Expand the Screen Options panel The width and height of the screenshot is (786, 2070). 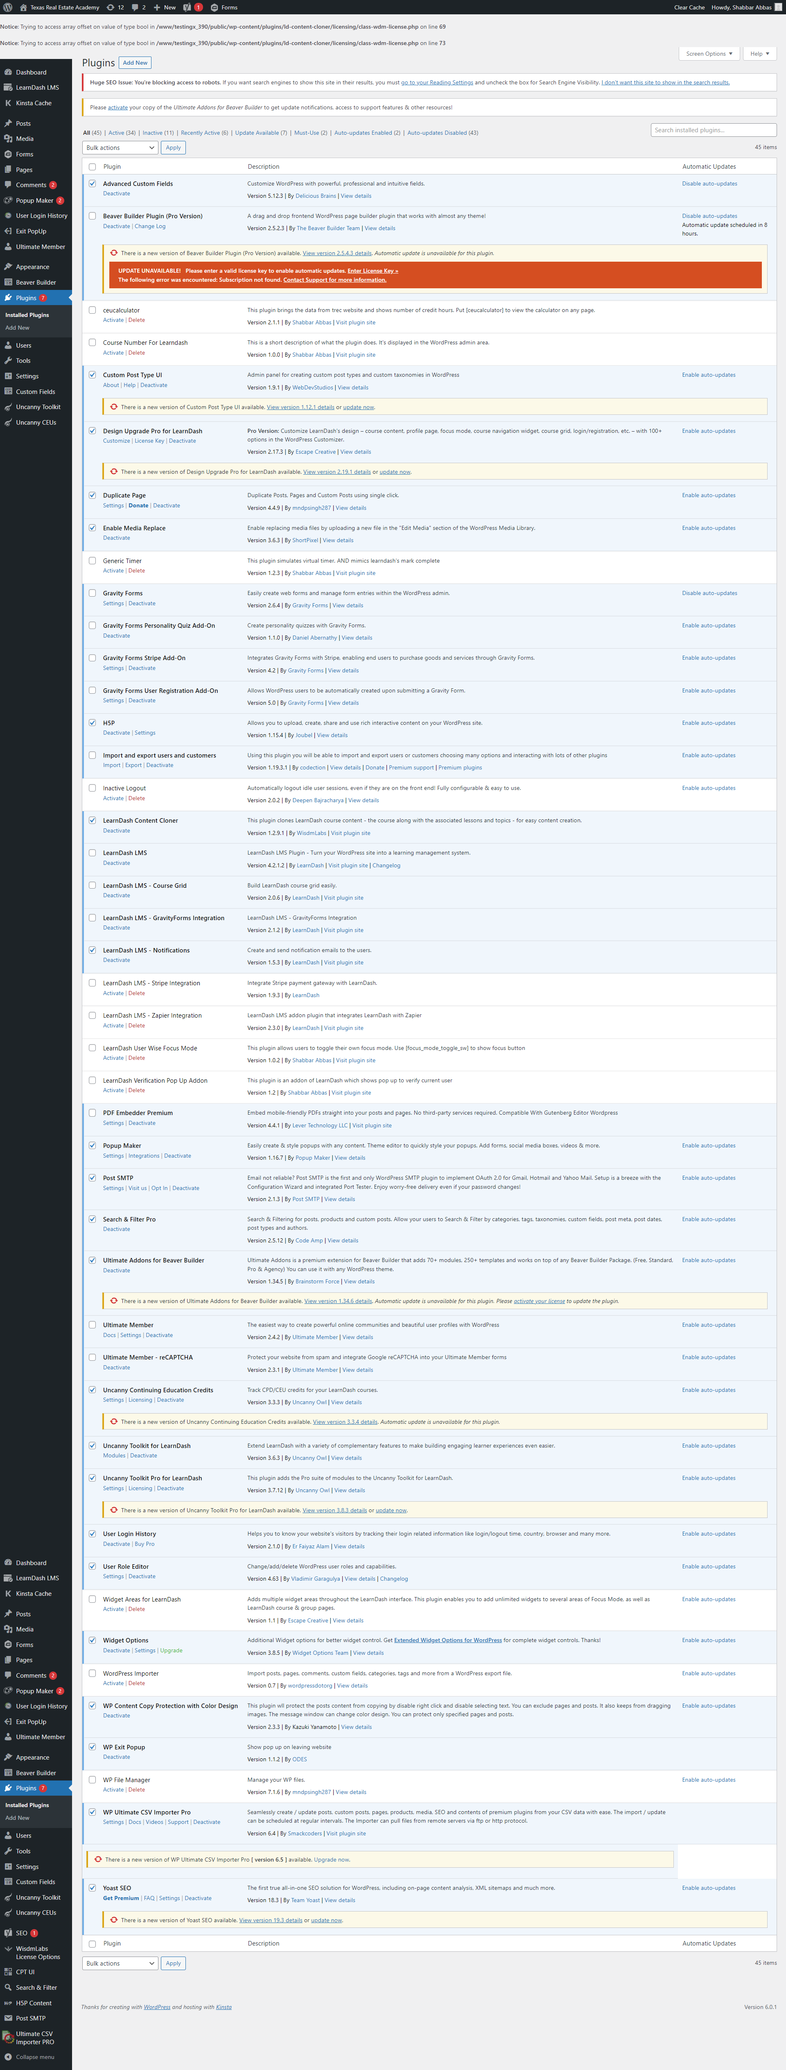pos(709,54)
